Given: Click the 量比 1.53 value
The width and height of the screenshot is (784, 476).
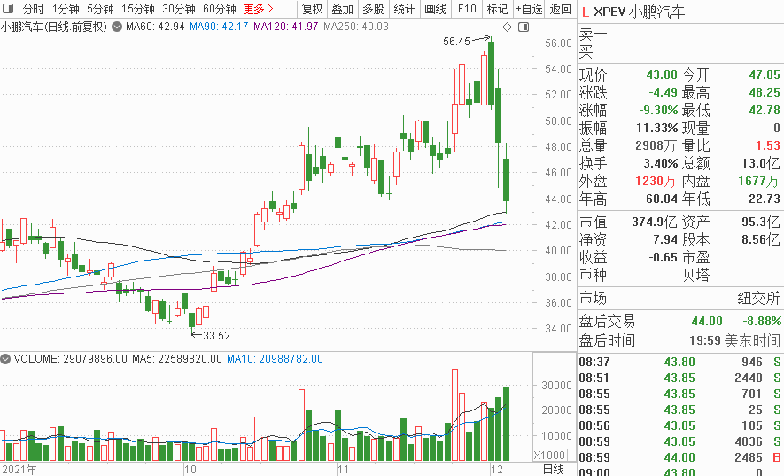Looking at the screenshot, I should (768, 145).
